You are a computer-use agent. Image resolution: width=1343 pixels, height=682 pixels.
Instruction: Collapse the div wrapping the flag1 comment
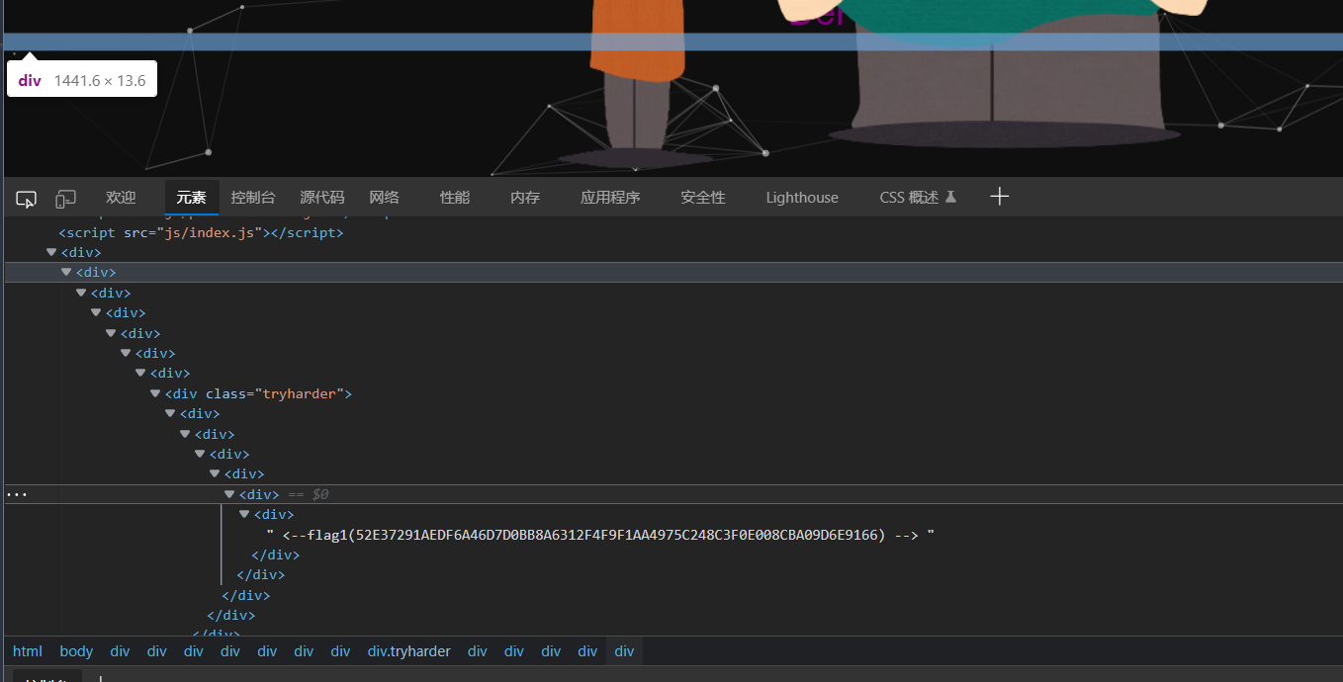tap(244, 514)
